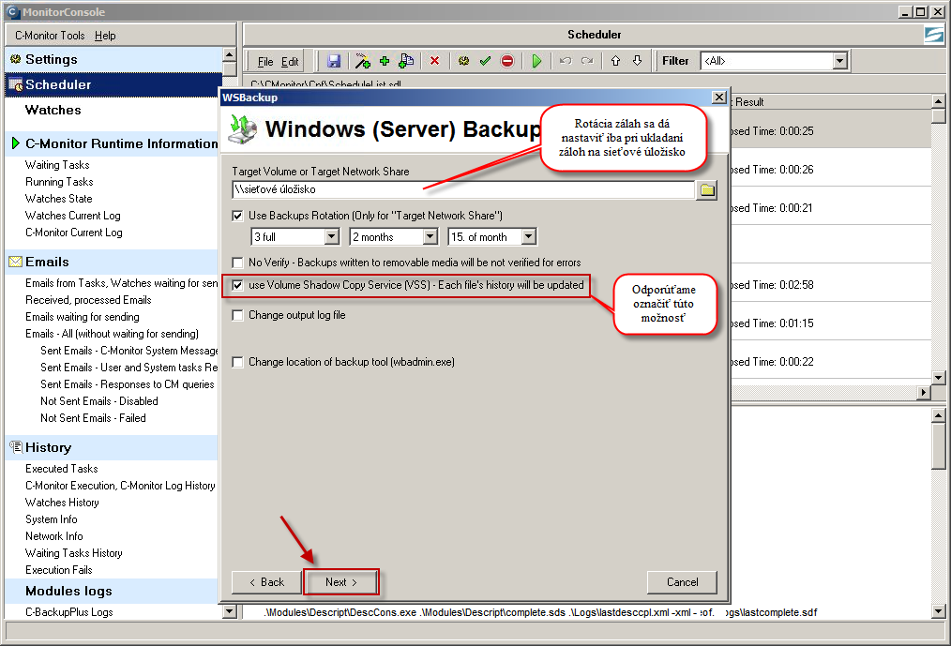The image size is (951, 646).
Task: Uncheck use Volume Shadow Copy Service
Action: [238, 285]
